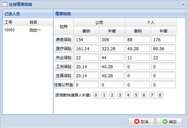Edit 医疗保险 company 补缴 field 322.28
The width and height of the screenshot is (188, 128).
pos(112,48)
